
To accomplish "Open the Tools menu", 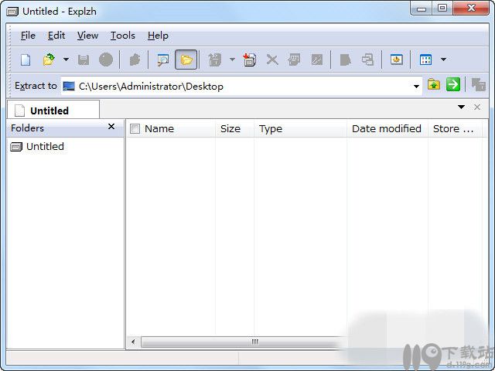I will pyautogui.click(x=123, y=36).
